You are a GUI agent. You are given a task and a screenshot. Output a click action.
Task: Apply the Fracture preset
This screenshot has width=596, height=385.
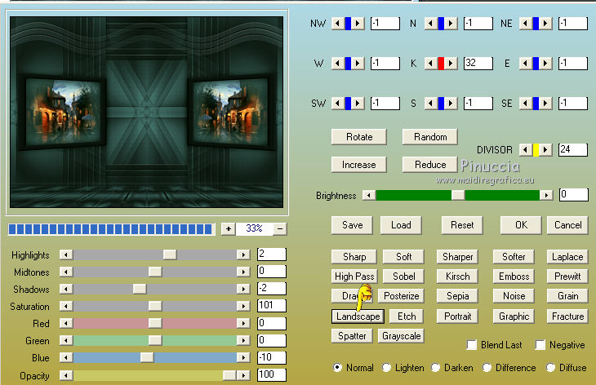click(568, 316)
